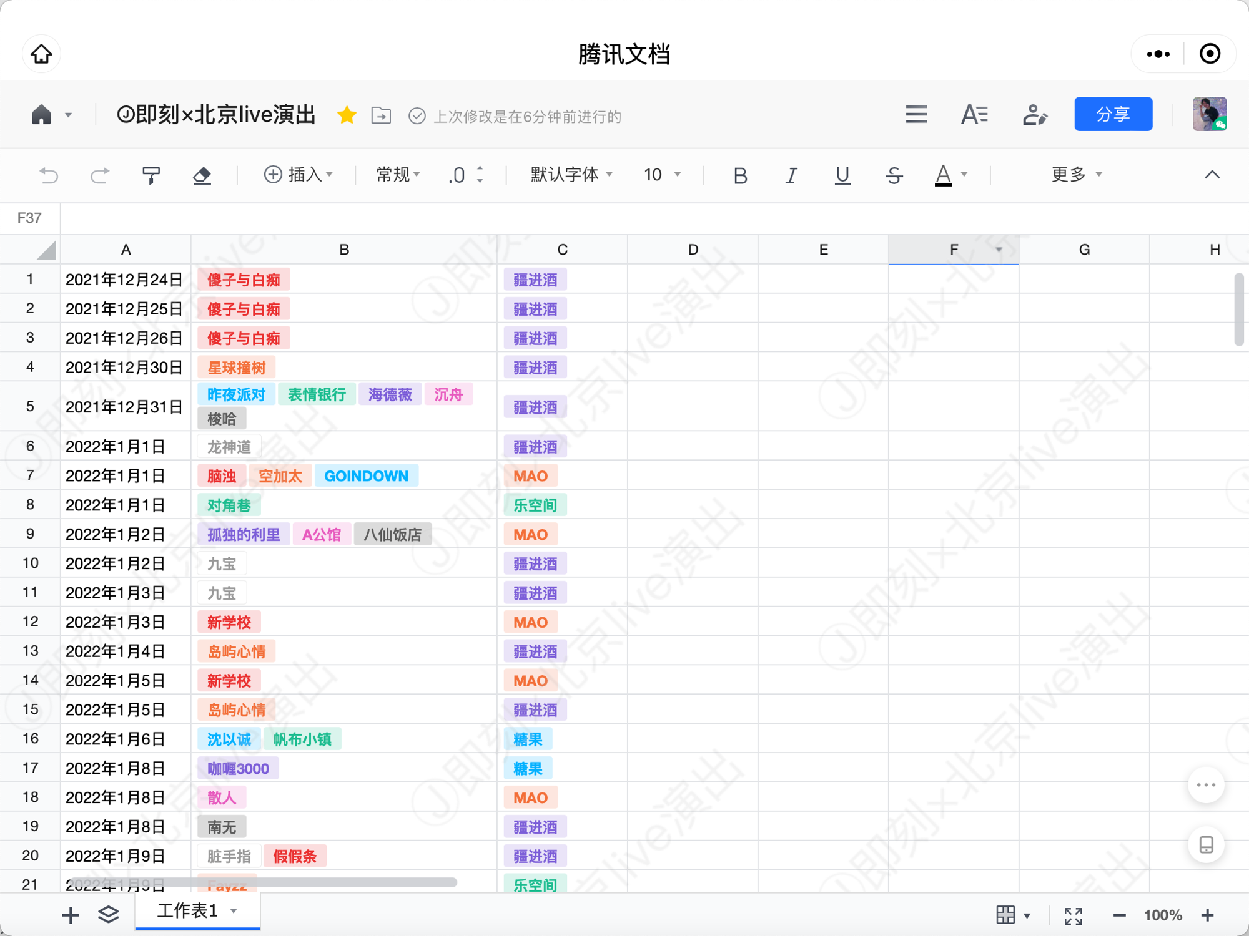Redo the last action

pyautogui.click(x=100, y=175)
